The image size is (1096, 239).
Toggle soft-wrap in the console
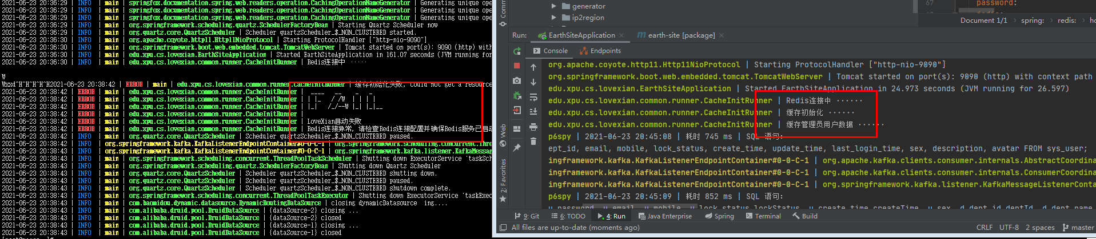[x=533, y=97]
